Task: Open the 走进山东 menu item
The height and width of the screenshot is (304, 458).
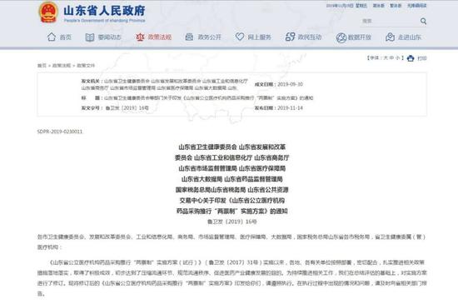Action: pos(410,37)
